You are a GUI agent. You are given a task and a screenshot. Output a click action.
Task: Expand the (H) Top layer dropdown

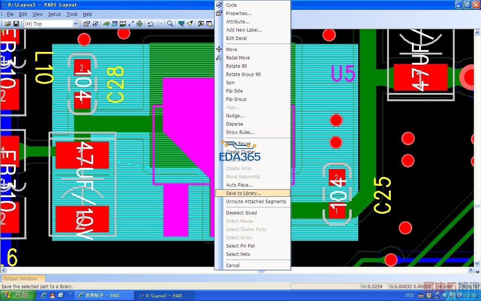(x=76, y=24)
